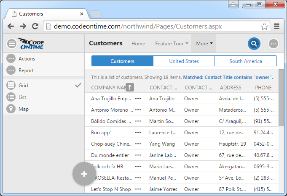Reload the page in the browser
Screen dimensions: 287x196
coord(35,26)
